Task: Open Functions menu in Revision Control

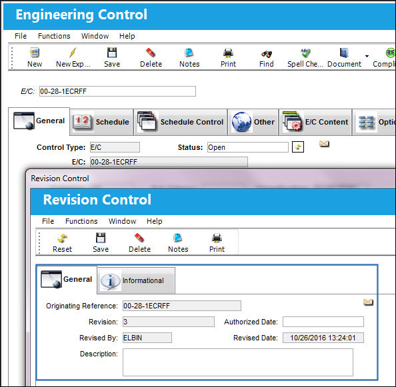Action: 81,221
